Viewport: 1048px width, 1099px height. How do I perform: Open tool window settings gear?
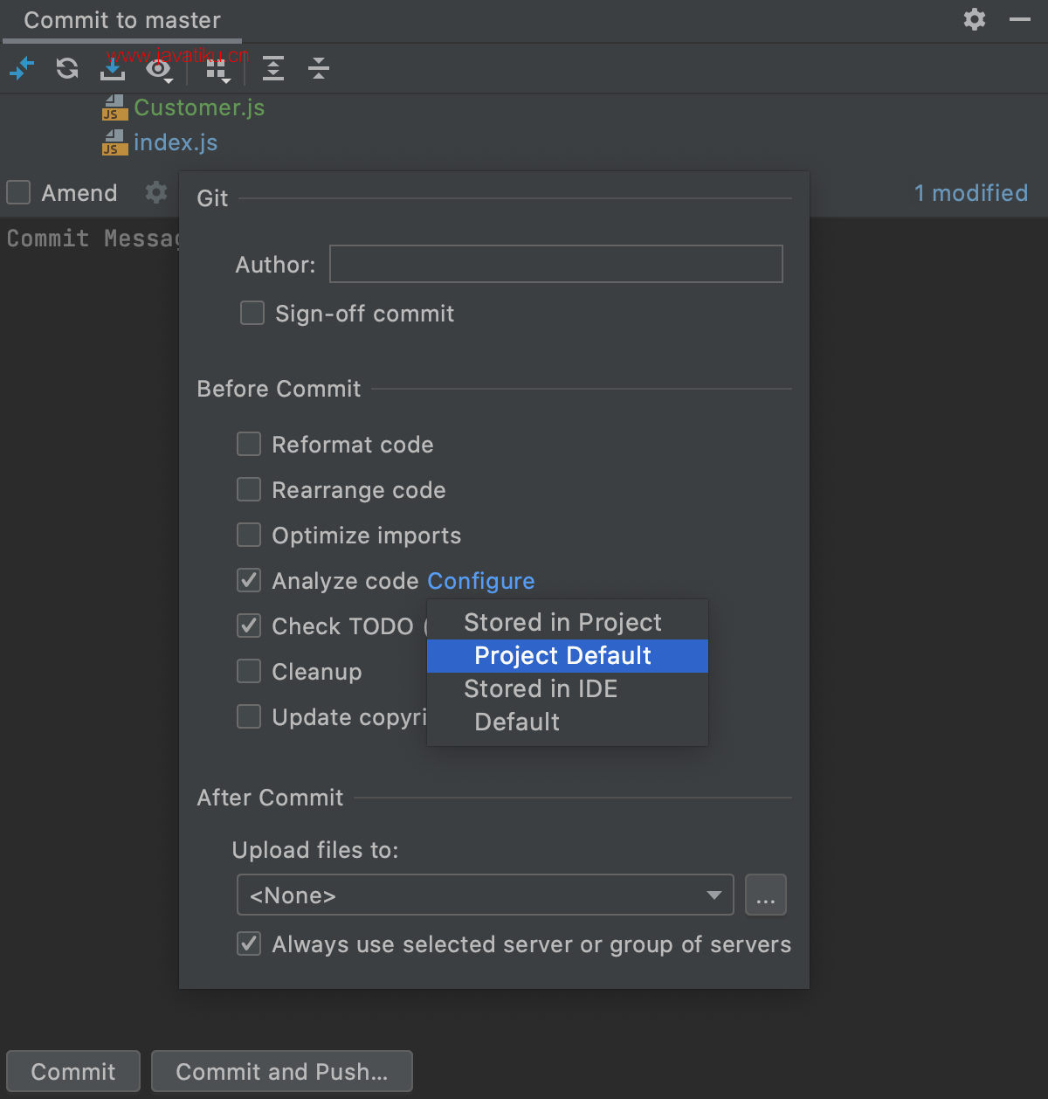[975, 19]
